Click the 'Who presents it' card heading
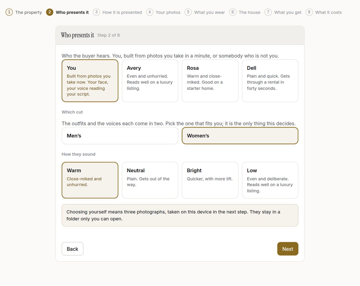This screenshot has height=286, width=360. click(x=77, y=35)
